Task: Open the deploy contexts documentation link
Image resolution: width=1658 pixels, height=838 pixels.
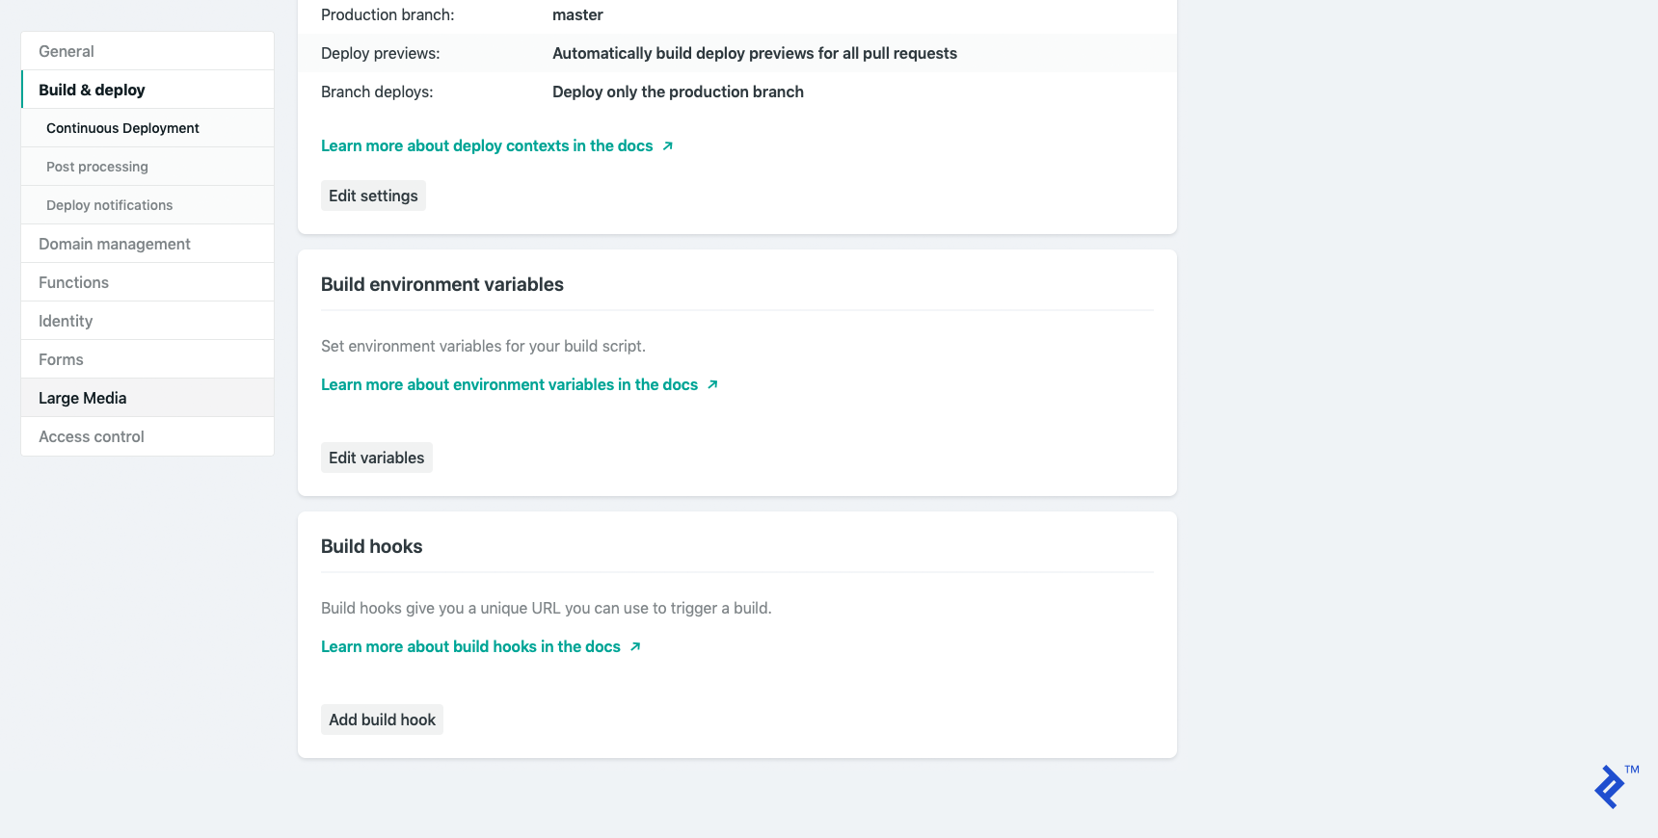Action: pyautogui.click(x=486, y=144)
